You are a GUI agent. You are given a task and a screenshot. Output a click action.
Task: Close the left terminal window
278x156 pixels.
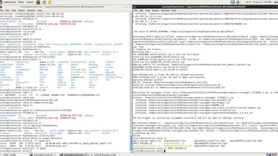130,7
